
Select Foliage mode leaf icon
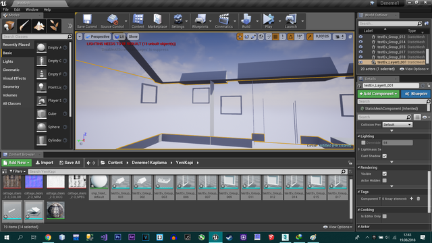[x=54, y=26]
